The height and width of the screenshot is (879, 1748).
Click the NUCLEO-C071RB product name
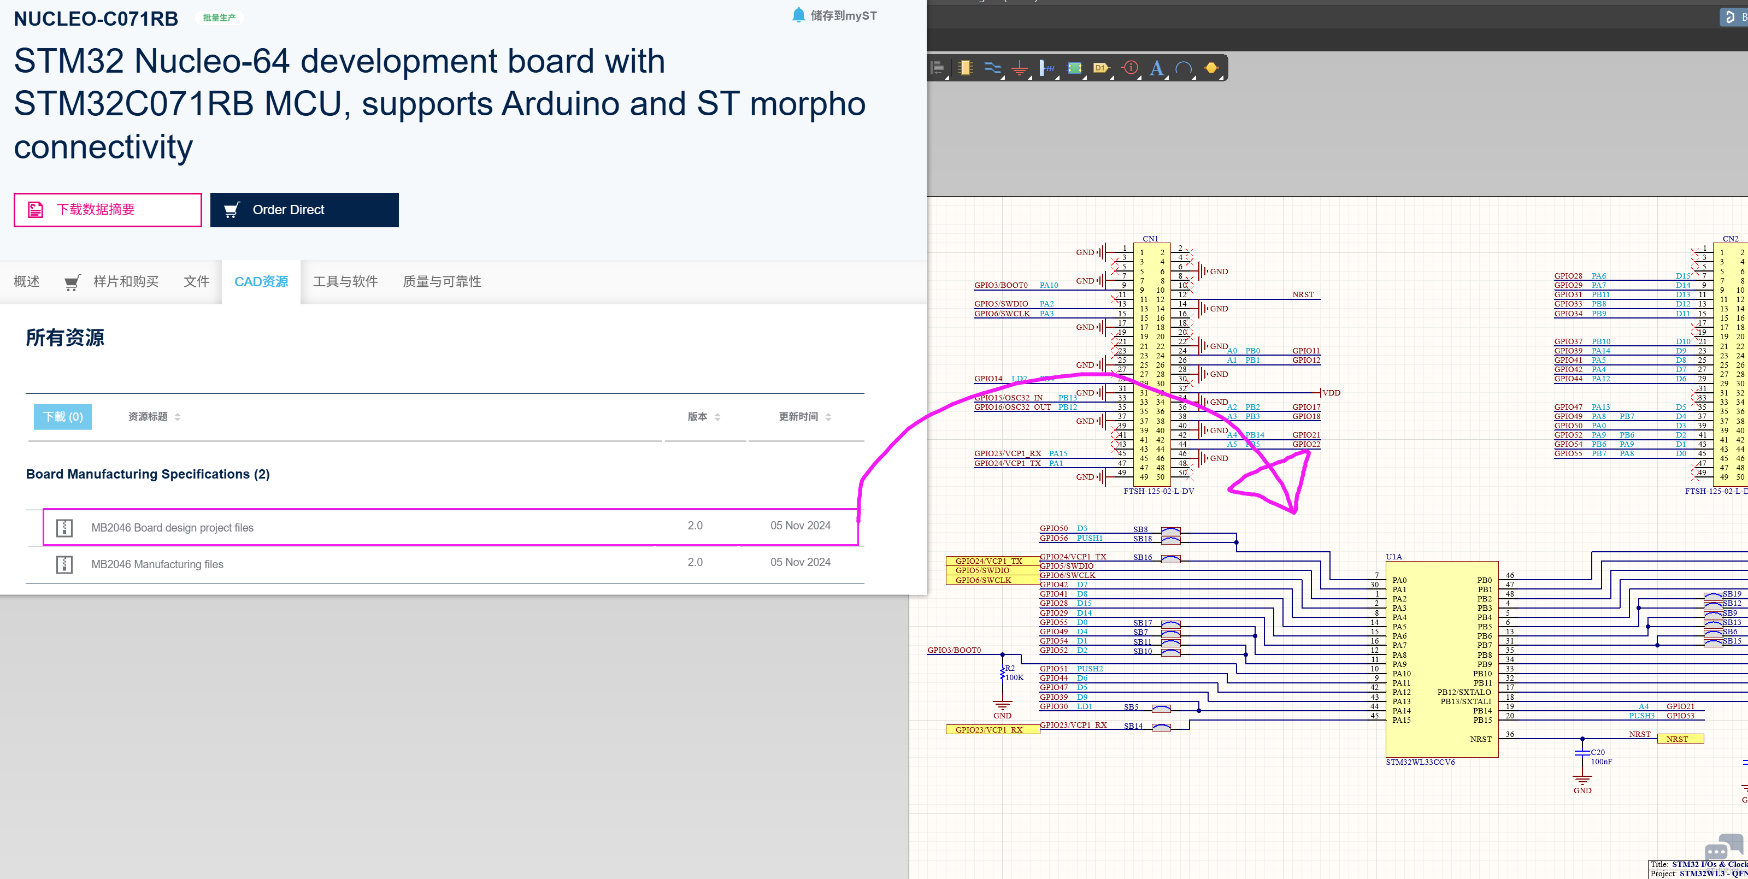tap(96, 19)
